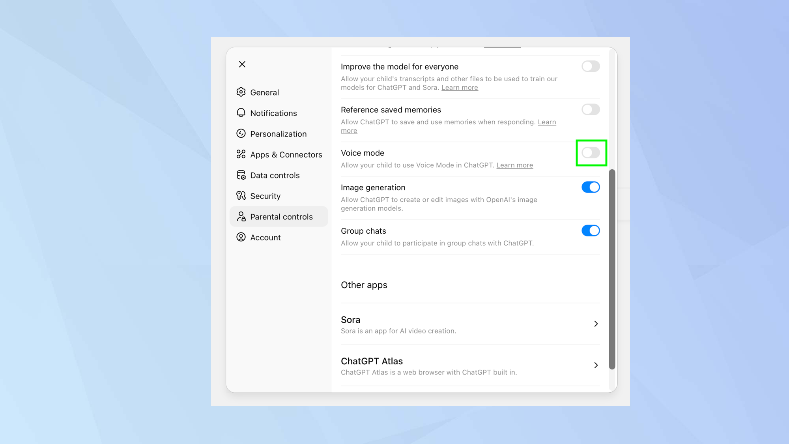Enable Reference saved memories

coord(591,109)
